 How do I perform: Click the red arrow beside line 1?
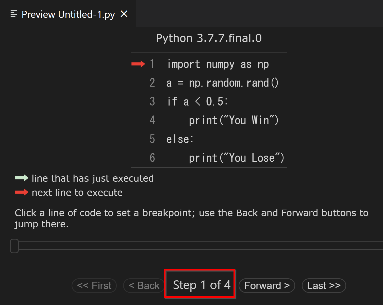click(x=138, y=64)
